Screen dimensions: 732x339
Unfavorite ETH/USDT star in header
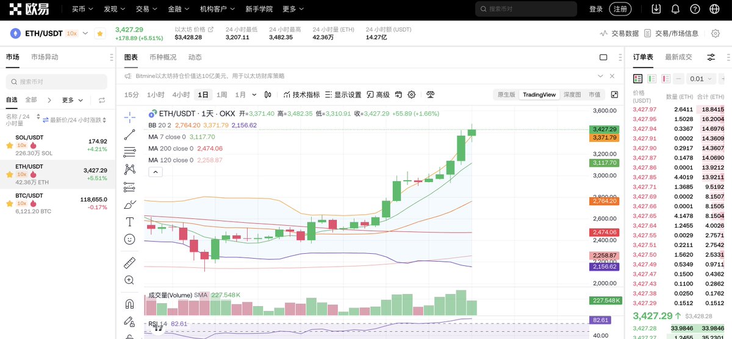click(99, 33)
